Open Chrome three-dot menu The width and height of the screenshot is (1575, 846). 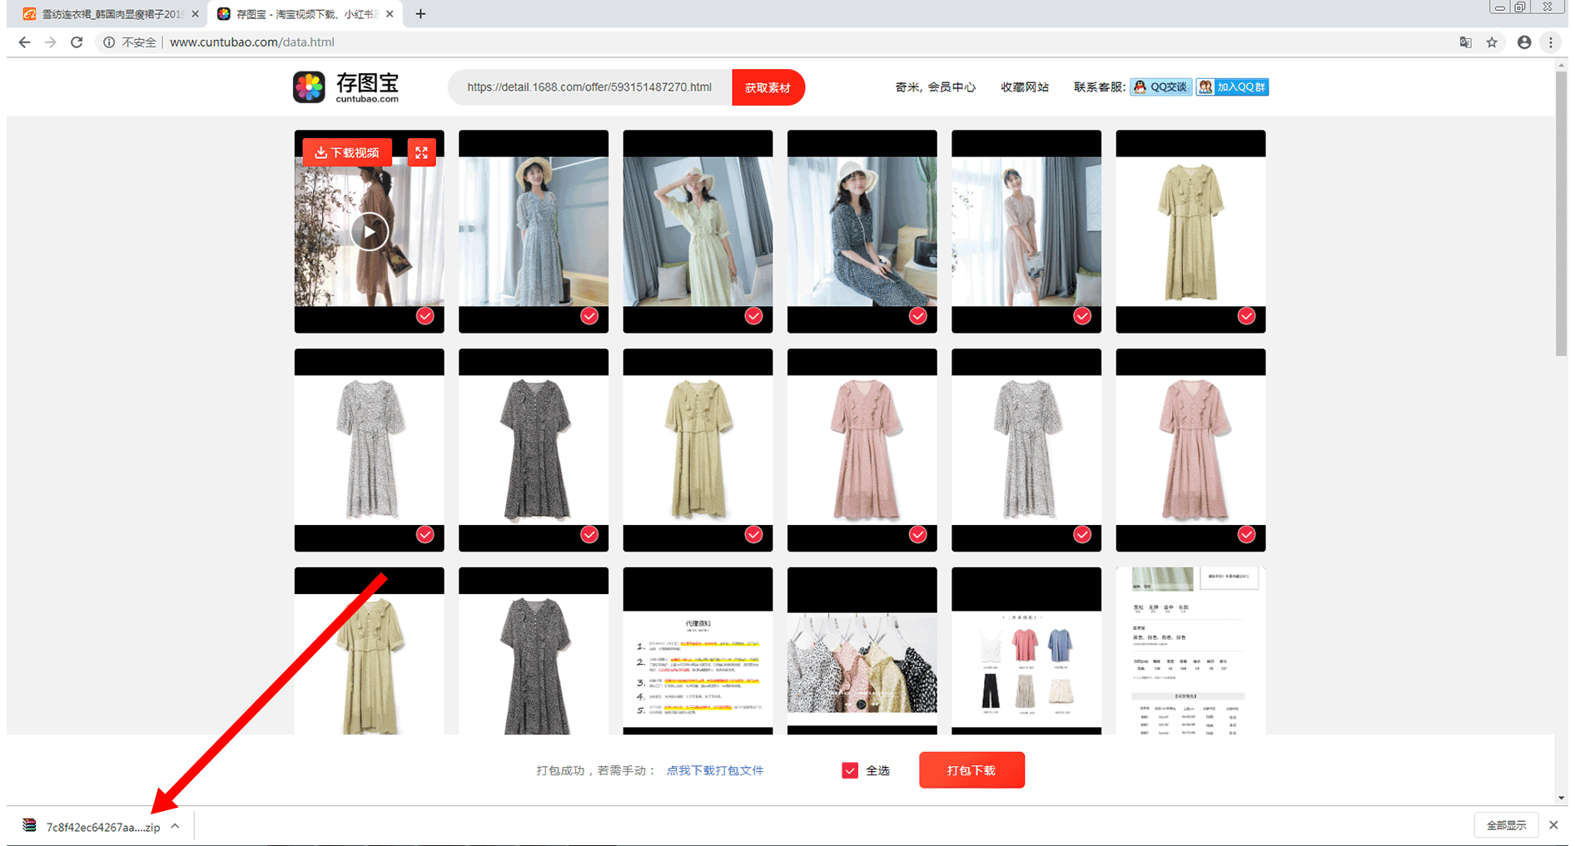tap(1550, 42)
